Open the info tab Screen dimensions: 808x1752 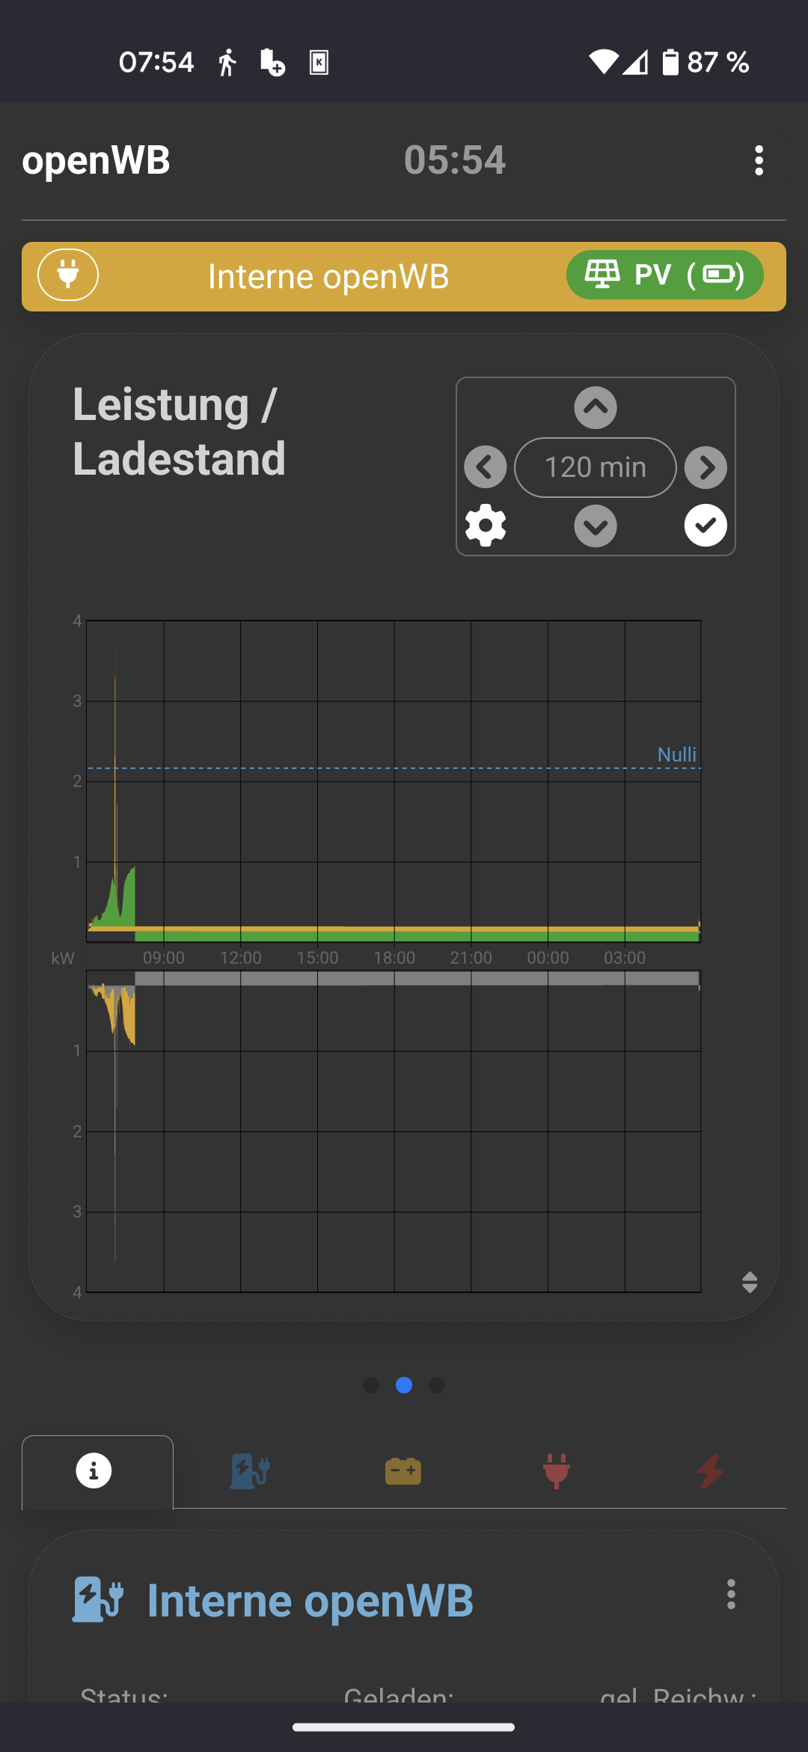pos(97,1471)
